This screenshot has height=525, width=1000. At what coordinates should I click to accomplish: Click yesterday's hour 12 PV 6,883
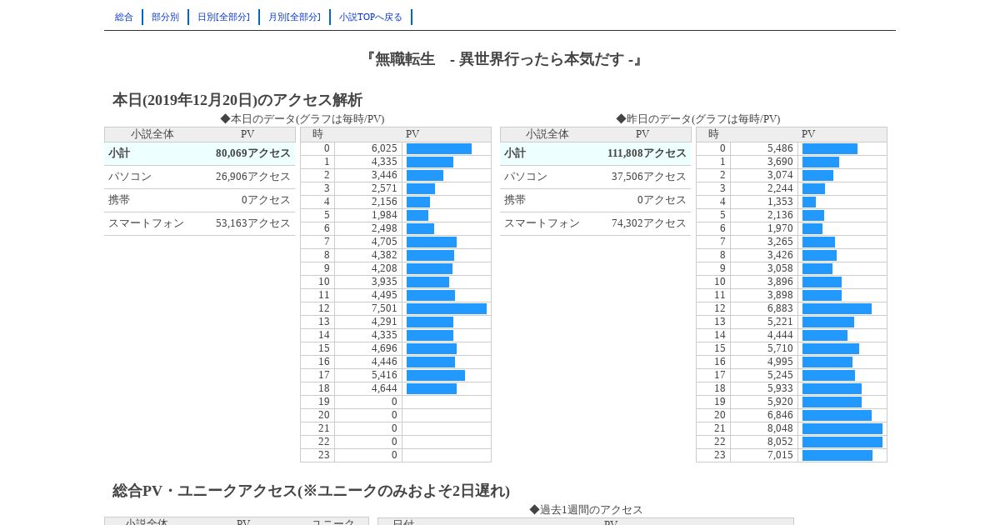click(x=780, y=308)
